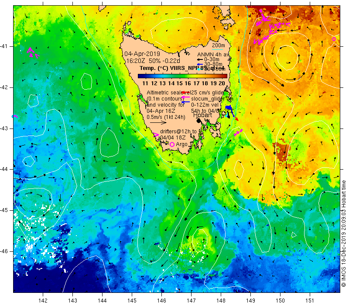Click the '146' longitude axis label

tap(161, 300)
